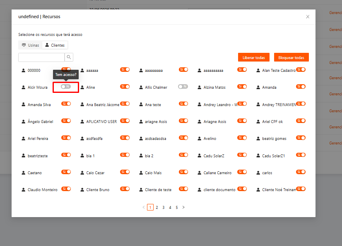
Task: Click the person icon beside Claudio Monteiro
Action: 23,190
